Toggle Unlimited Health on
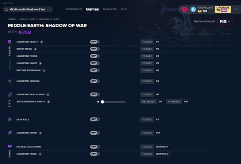This screenshot has height=164, width=241. (x=95, y=42)
